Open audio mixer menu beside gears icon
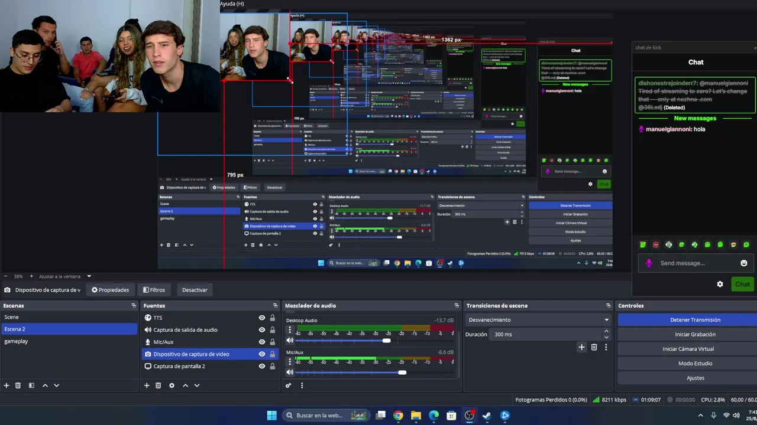 pos(302,385)
